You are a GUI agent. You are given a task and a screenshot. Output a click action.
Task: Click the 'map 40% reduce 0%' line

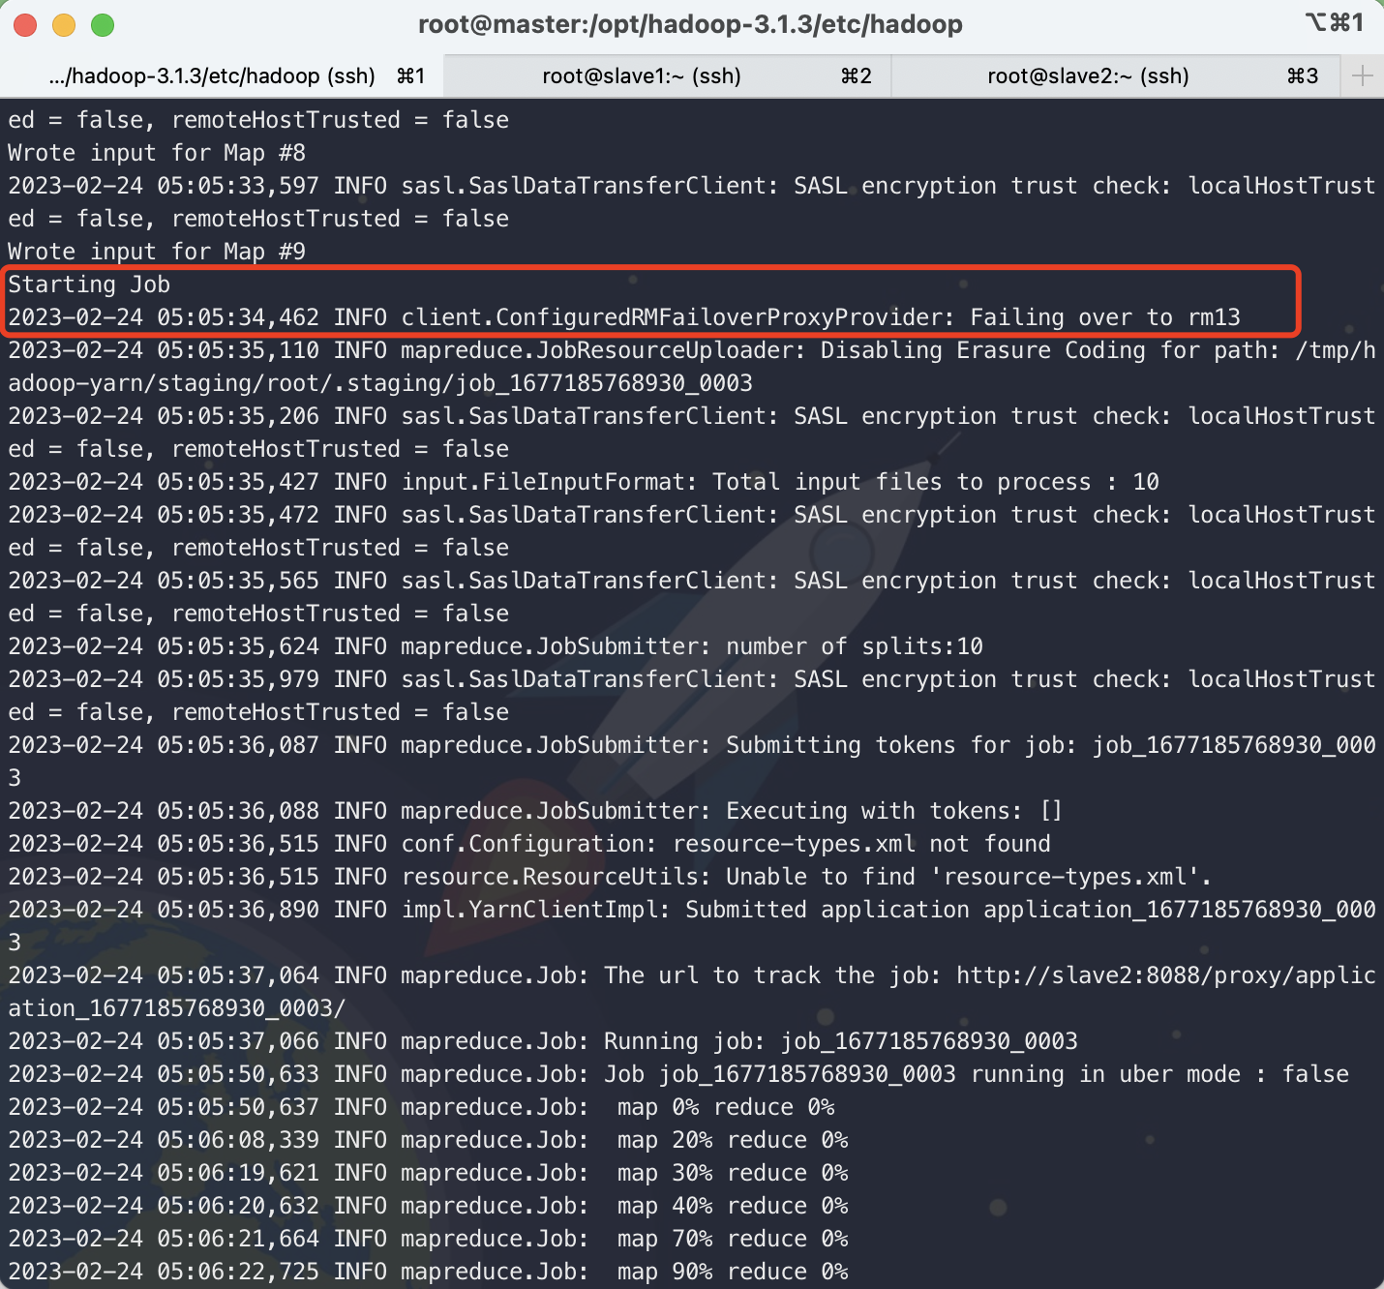point(429,1206)
